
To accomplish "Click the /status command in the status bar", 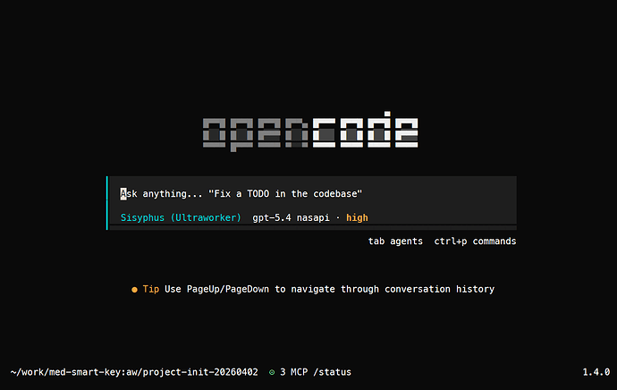I will tap(332, 372).
